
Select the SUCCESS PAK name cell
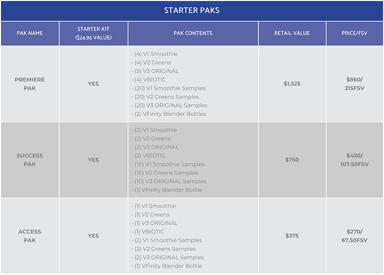[x=30, y=160]
